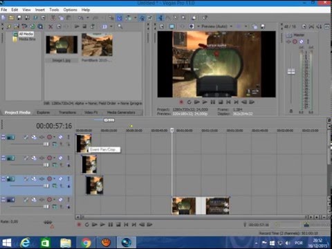The image size is (332, 249).
Task: Save snapshot to file in the preview toolbar
Action: click(x=263, y=26)
